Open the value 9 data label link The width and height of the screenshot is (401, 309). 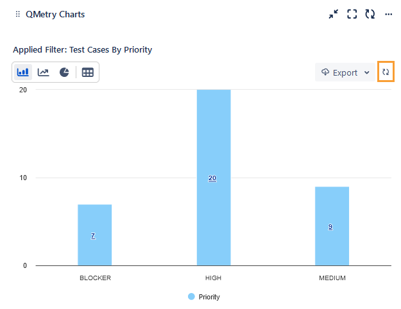coord(330,227)
